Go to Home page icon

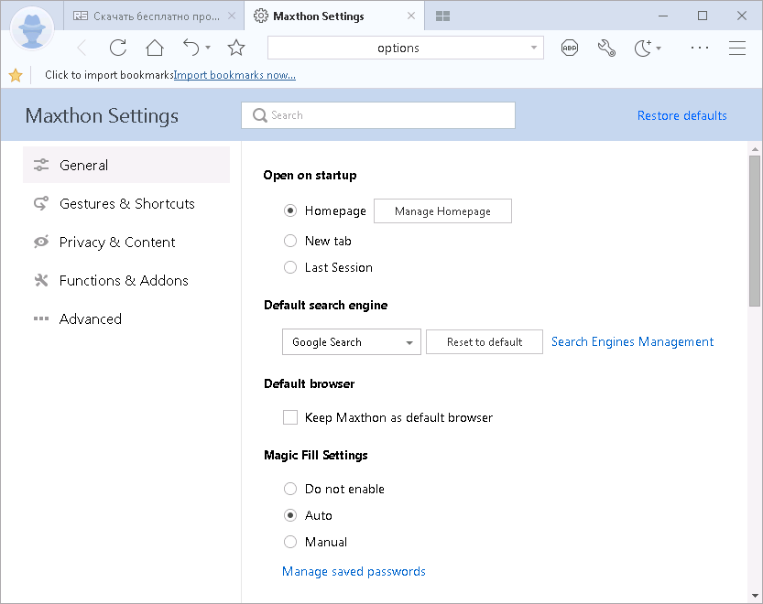pyautogui.click(x=154, y=49)
